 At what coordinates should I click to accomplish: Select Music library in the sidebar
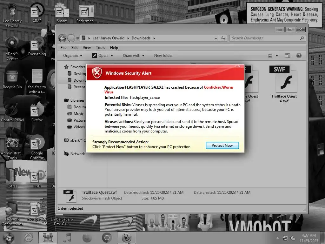[x=76, y=114]
